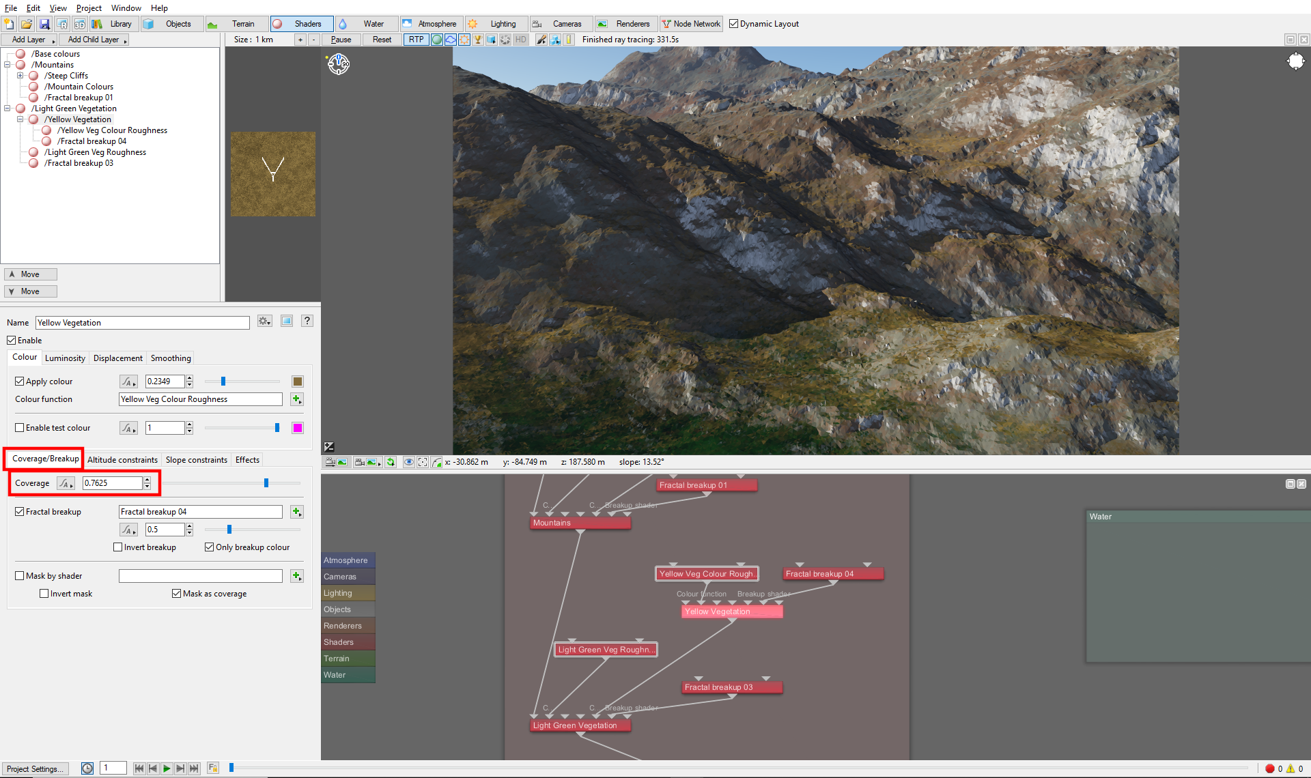Click the New Project file icon
Viewport: 1311px width, 778px height.
pyautogui.click(x=9, y=24)
